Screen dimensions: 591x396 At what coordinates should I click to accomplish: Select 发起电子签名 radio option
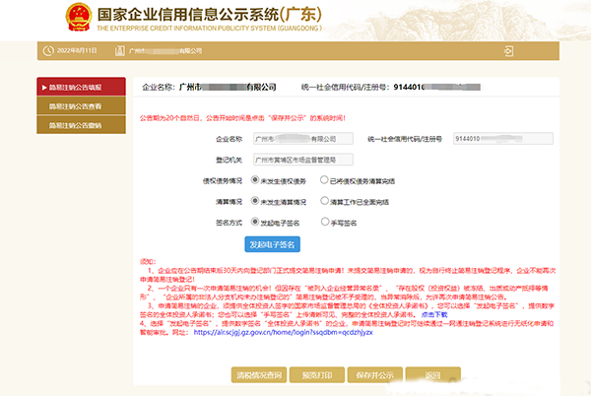point(255,222)
